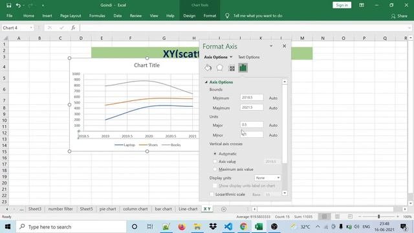Screen dimensions: 414x233
Task: Open the Display units dropdown
Action: pyautogui.click(x=267, y=178)
